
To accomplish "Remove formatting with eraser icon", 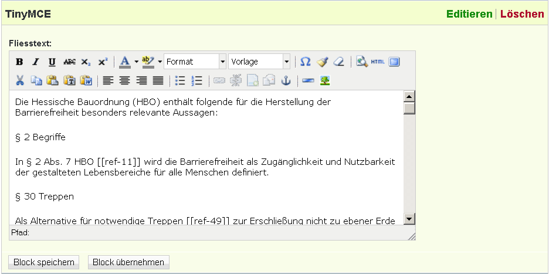I will pos(338,62).
